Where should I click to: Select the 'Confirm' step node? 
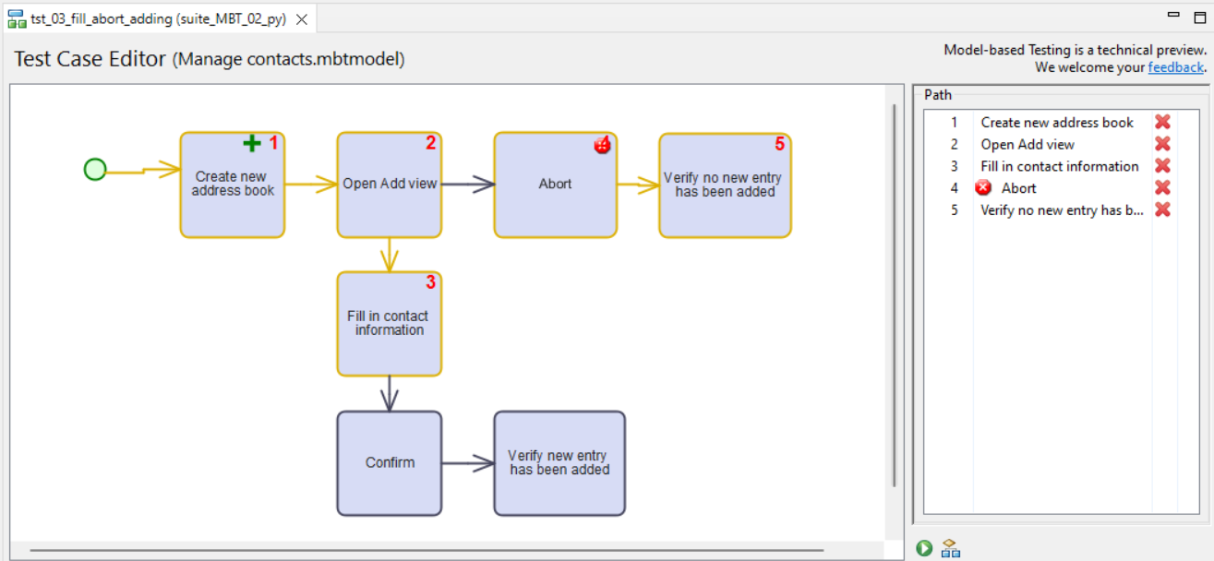[389, 462]
